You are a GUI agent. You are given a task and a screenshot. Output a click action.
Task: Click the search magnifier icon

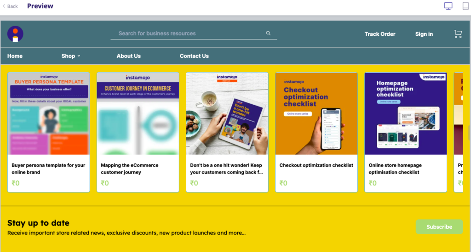tap(268, 34)
